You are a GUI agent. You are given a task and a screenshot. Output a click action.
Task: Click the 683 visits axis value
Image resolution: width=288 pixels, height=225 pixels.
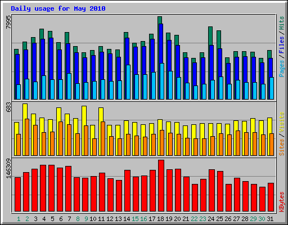[8, 107]
